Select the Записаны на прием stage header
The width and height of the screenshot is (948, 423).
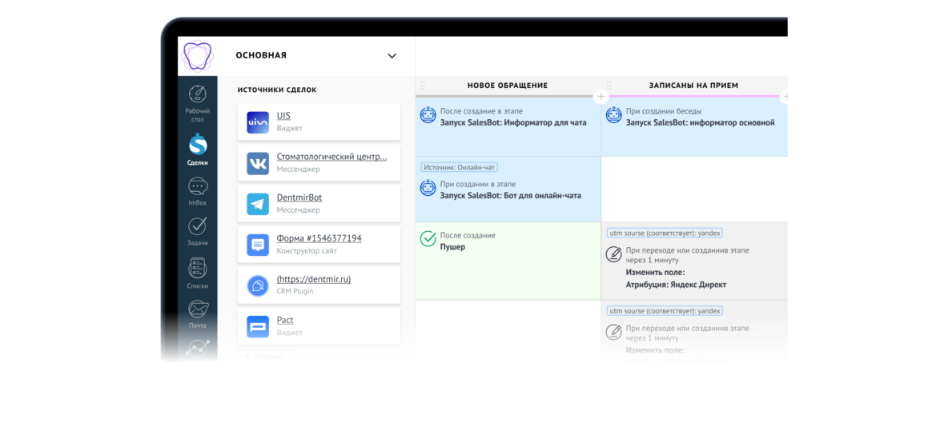pos(693,86)
